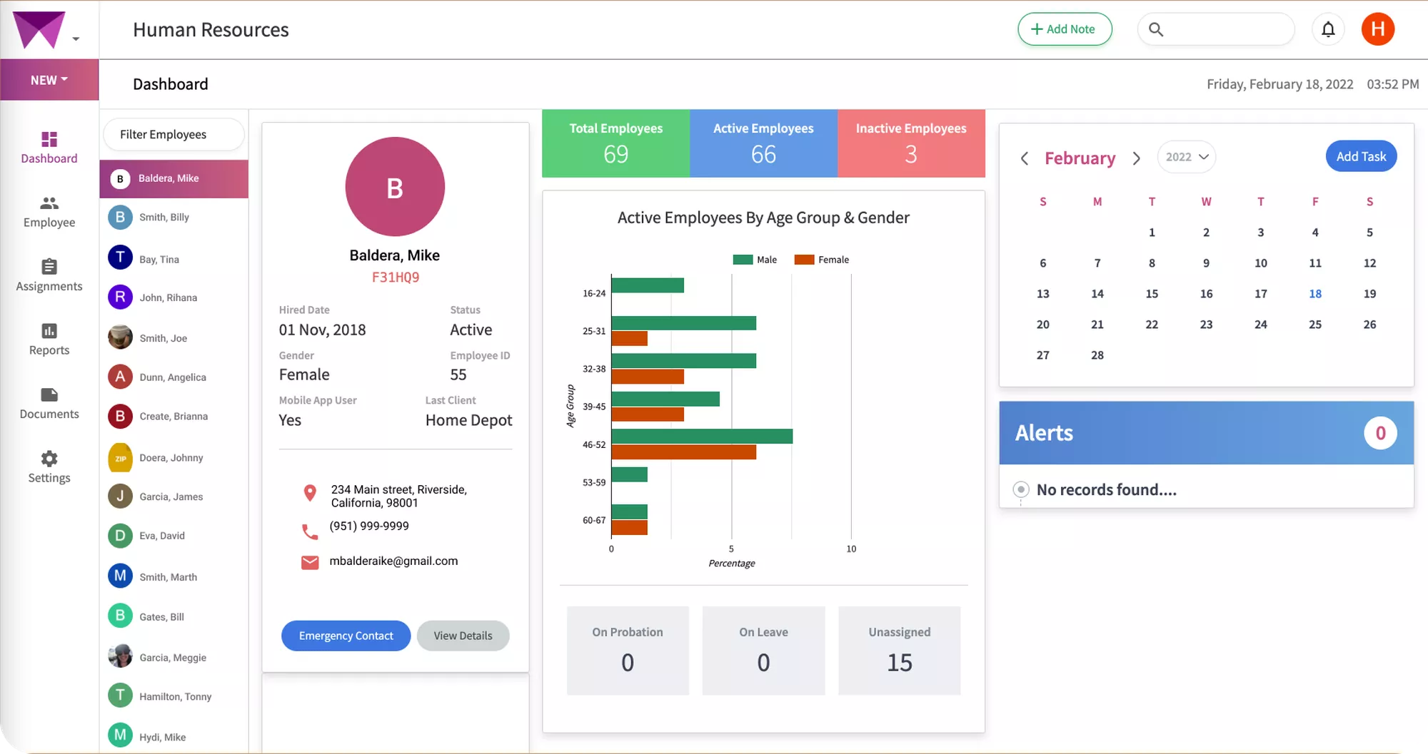Screen dimensions: 1428x754
Task: Open Settings from the sidebar
Action: click(49, 467)
